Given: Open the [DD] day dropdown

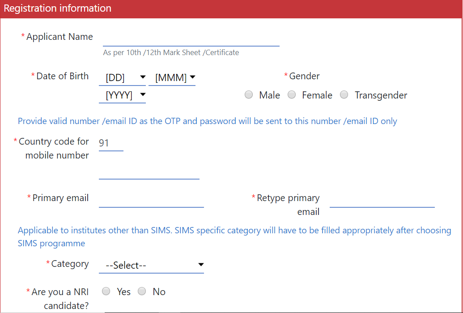Looking at the screenshot, I should click(122, 77).
